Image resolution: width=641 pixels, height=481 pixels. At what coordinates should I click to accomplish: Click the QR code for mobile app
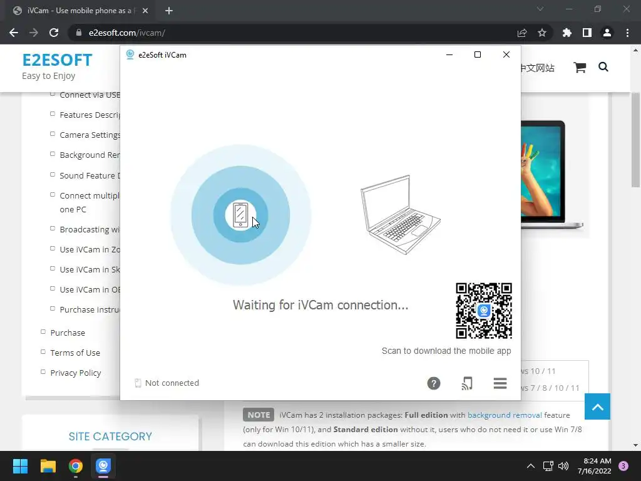(484, 311)
